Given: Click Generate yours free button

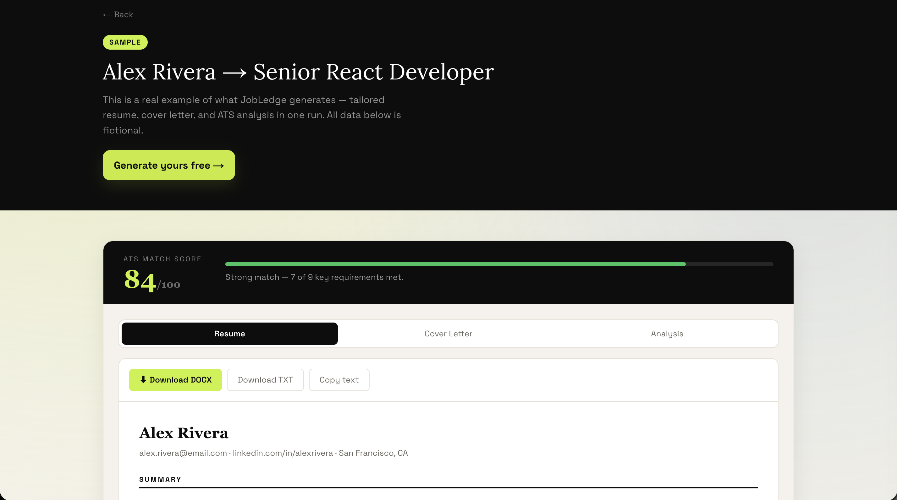Looking at the screenshot, I should pyautogui.click(x=169, y=165).
